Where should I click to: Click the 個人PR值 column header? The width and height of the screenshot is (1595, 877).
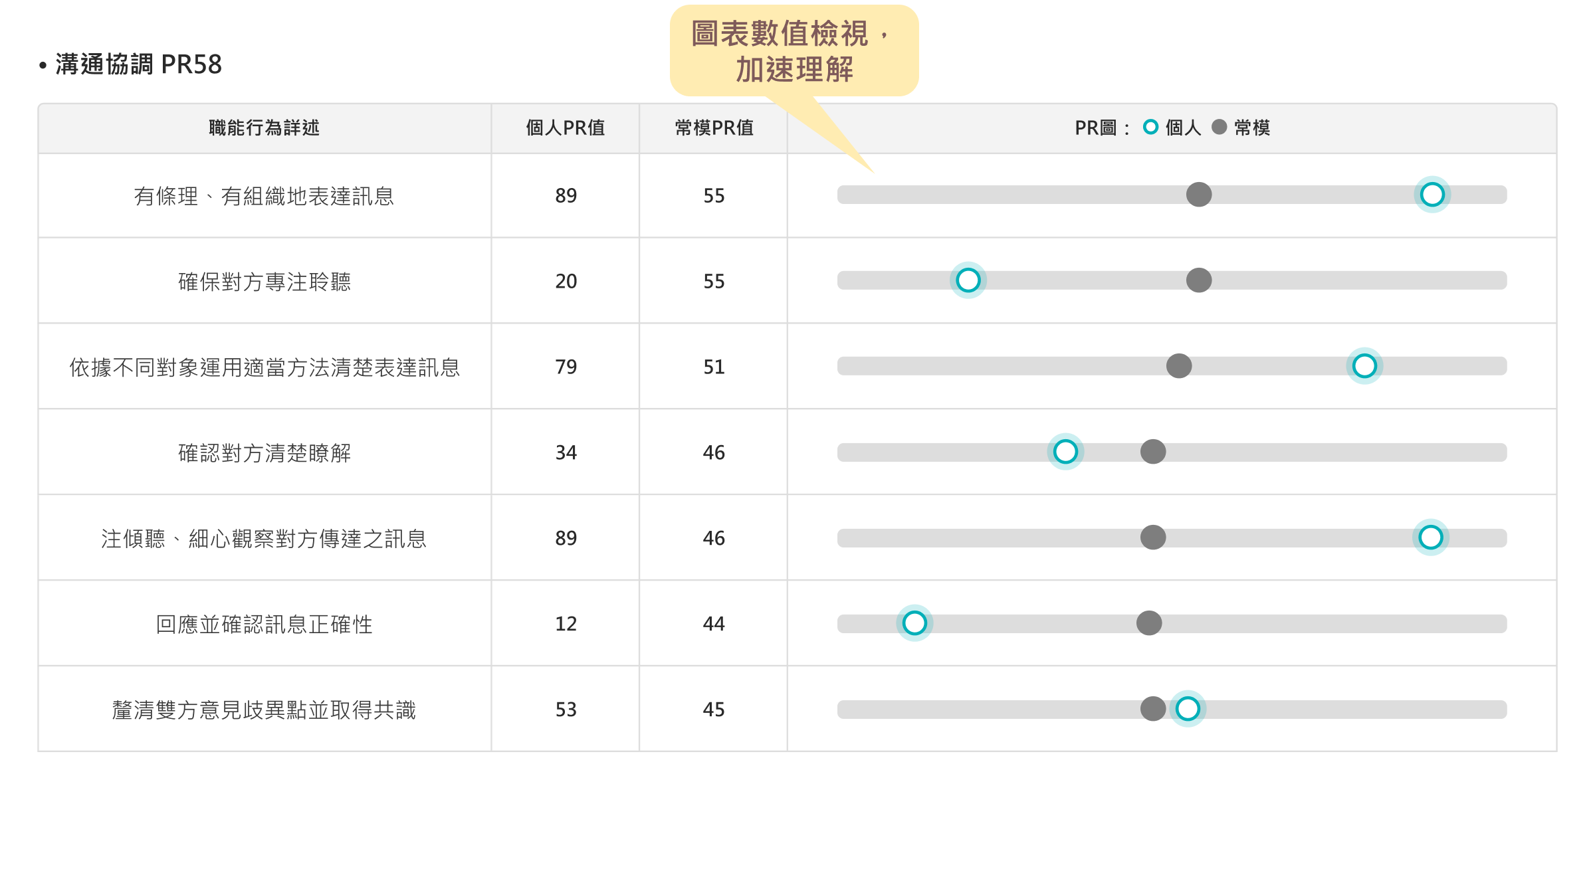point(565,128)
